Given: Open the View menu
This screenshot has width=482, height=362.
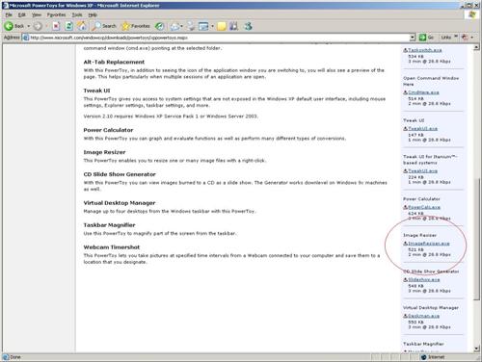Looking at the screenshot, I should 37,14.
